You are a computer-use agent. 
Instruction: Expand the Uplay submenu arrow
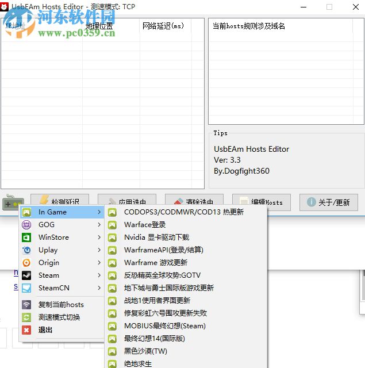pyautogui.click(x=99, y=250)
